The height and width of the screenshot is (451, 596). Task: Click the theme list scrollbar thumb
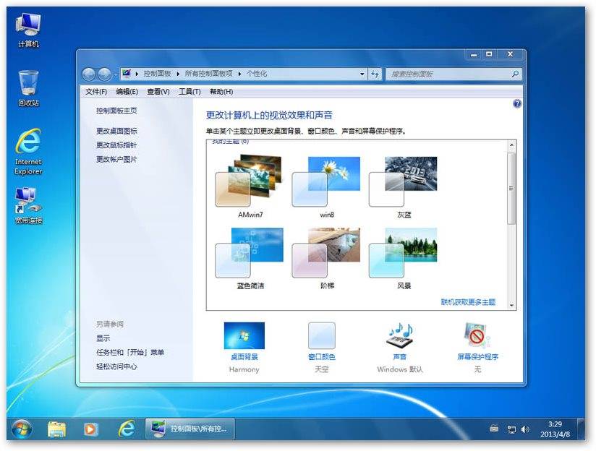[511, 188]
